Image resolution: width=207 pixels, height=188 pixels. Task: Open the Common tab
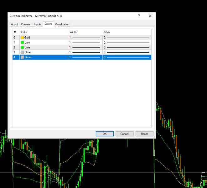tap(26, 24)
